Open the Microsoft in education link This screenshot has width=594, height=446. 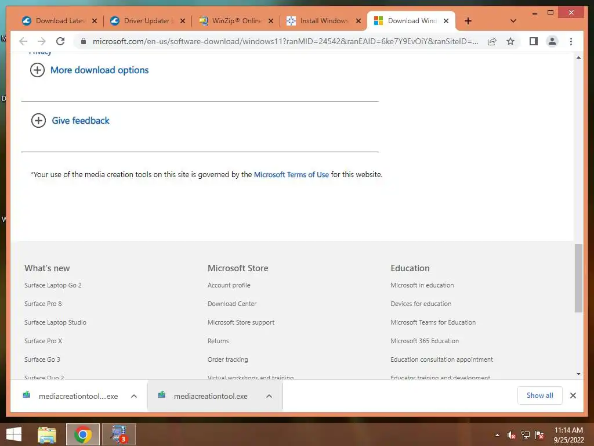[422, 285]
